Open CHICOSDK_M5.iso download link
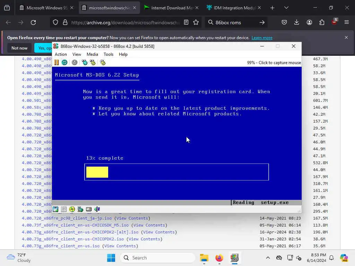355x266 pixels. 75,225
